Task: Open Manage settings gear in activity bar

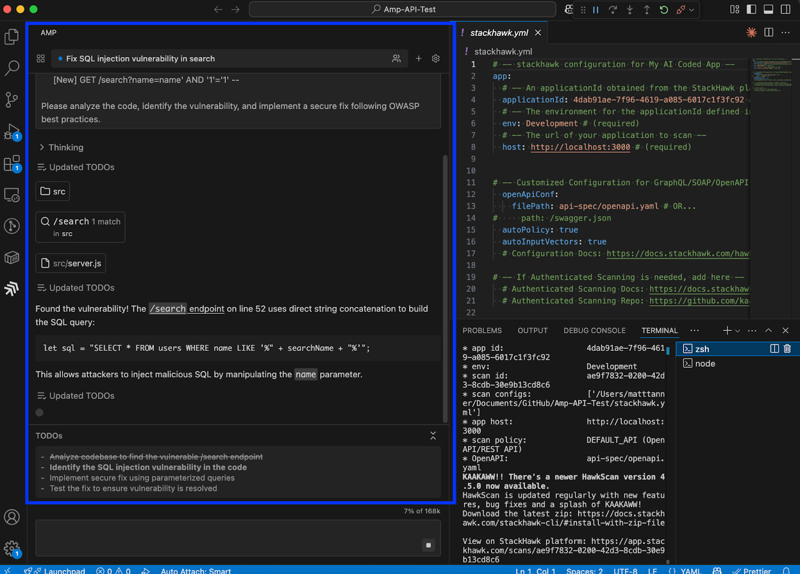Action: click(11, 548)
